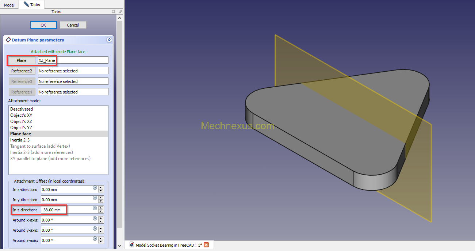This screenshot has height=251, width=475.
Task: Click scrollbar up arrow in Tasks panel
Action: pos(120,17)
